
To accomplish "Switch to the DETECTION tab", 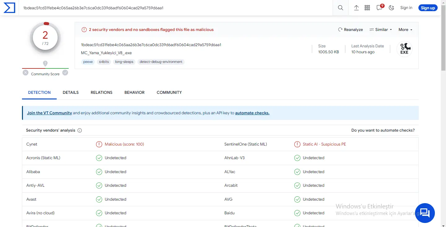I will [x=39, y=92].
